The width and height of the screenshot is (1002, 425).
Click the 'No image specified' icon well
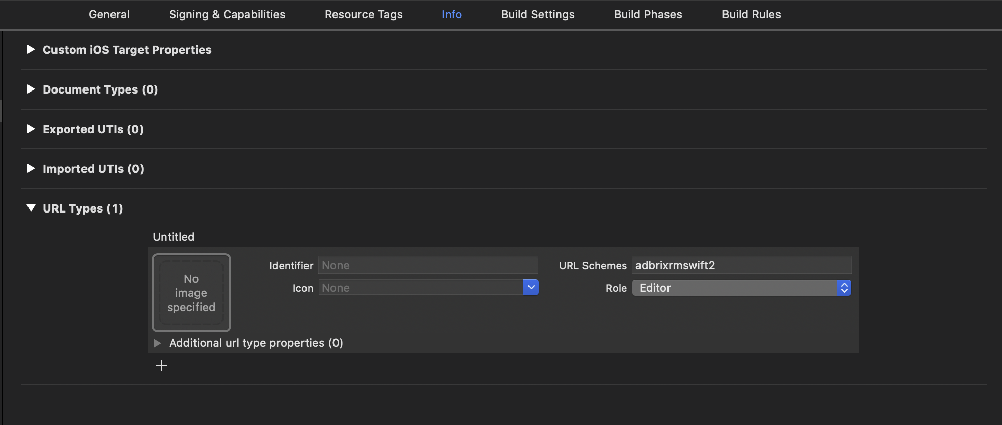(x=191, y=293)
